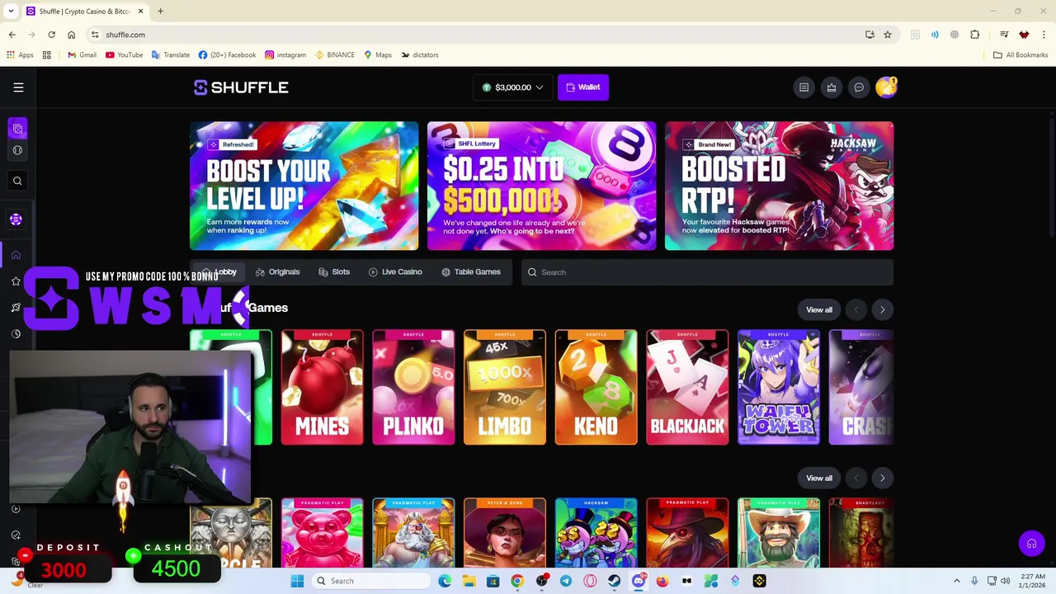Open the VIP crown icon in the header
The height and width of the screenshot is (594, 1056).
[832, 87]
